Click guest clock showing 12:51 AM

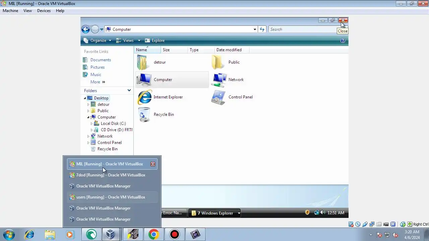pos(335,213)
